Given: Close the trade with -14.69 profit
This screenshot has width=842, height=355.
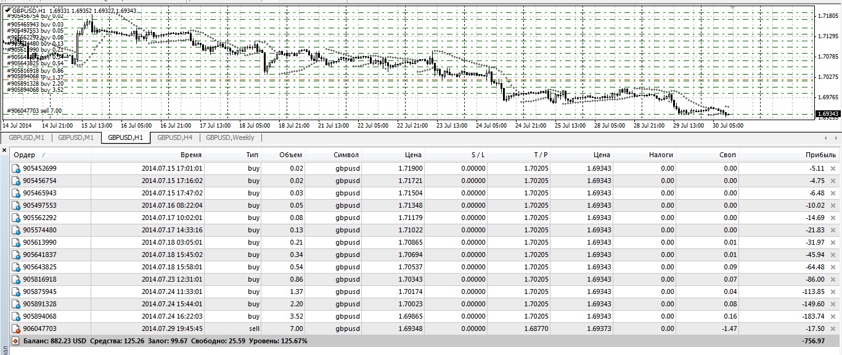Looking at the screenshot, I should [835, 218].
